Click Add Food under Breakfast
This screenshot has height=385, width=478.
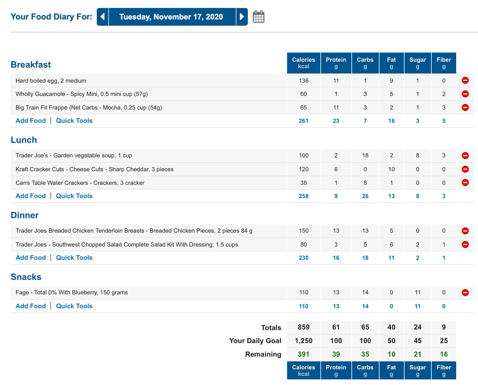click(x=31, y=121)
